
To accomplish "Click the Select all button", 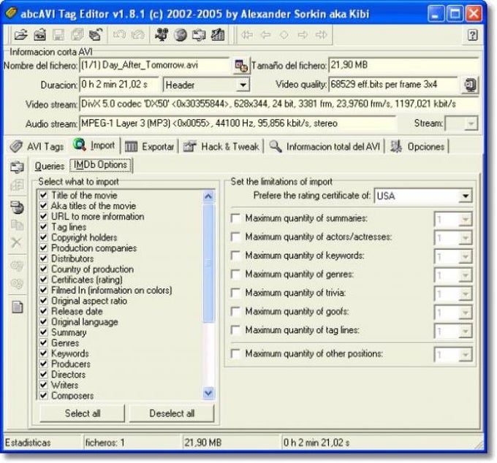I will (83, 413).
